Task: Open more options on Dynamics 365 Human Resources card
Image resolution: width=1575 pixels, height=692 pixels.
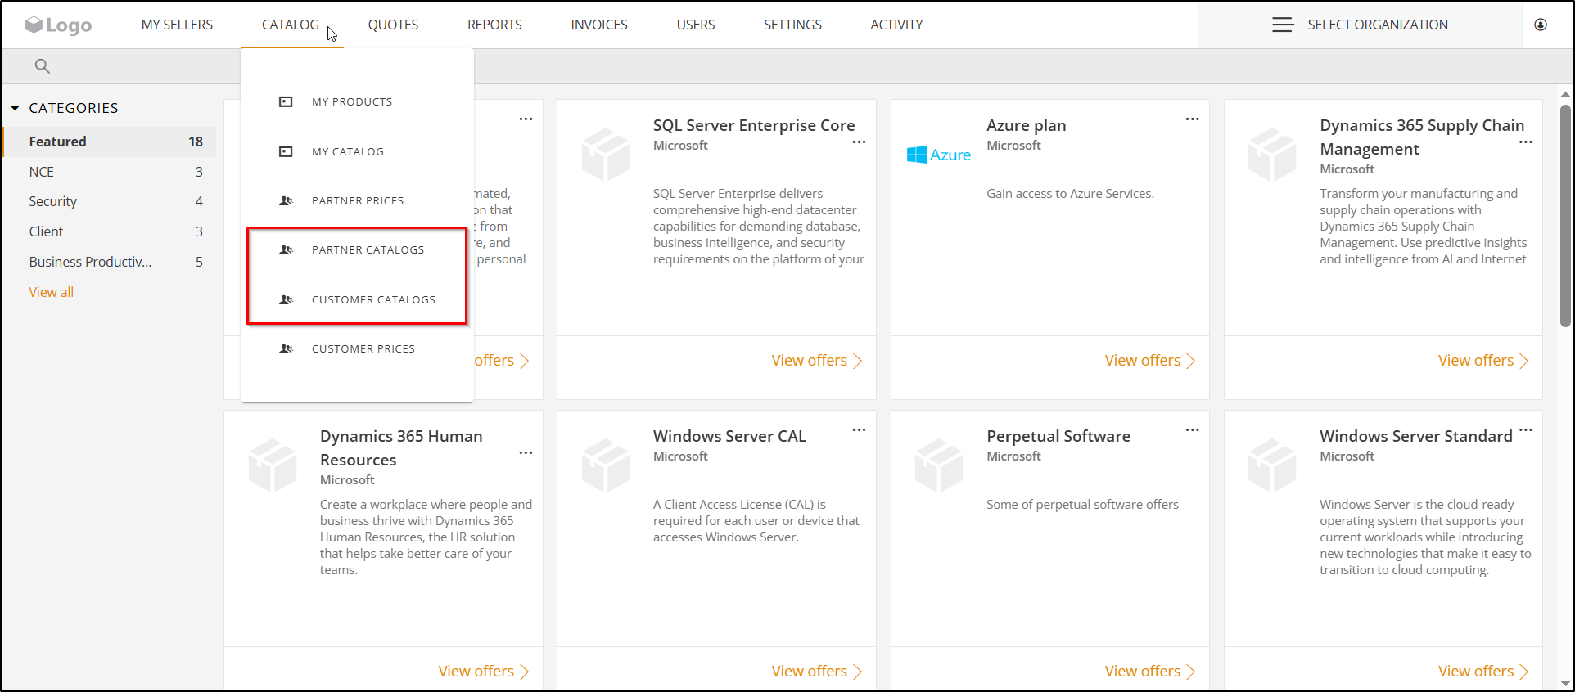Action: tap(526, 453)
